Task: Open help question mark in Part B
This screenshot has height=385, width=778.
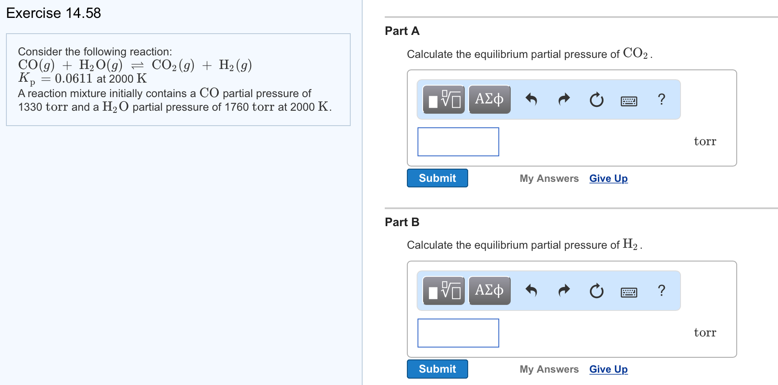Action: [661, 290]
